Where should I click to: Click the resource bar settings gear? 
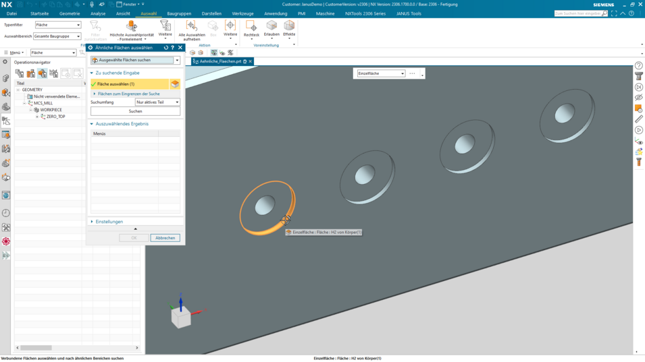(x=5, y=62)
